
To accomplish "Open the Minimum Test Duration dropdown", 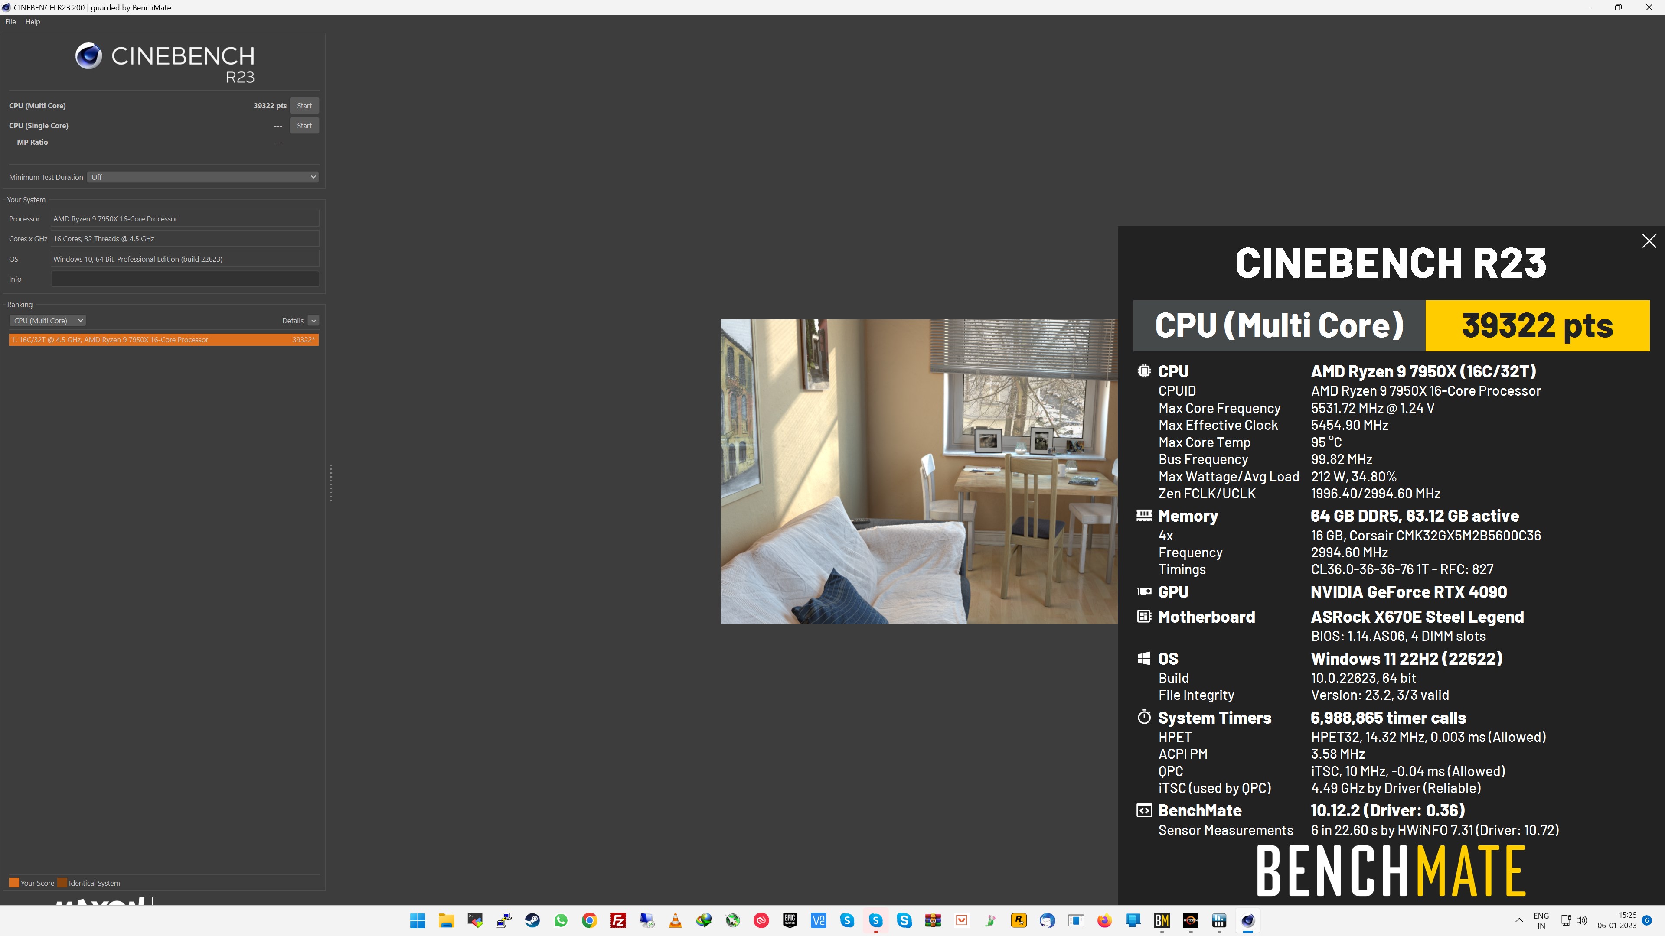I will (x=203, y=177).
